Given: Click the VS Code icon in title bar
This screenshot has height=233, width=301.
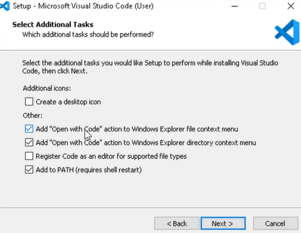Looking at the screenshot, I should tap(5, 6).
